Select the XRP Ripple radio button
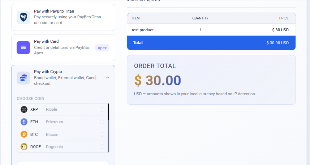Viewport: 310px width, 165px height. [x=102, y=109]
